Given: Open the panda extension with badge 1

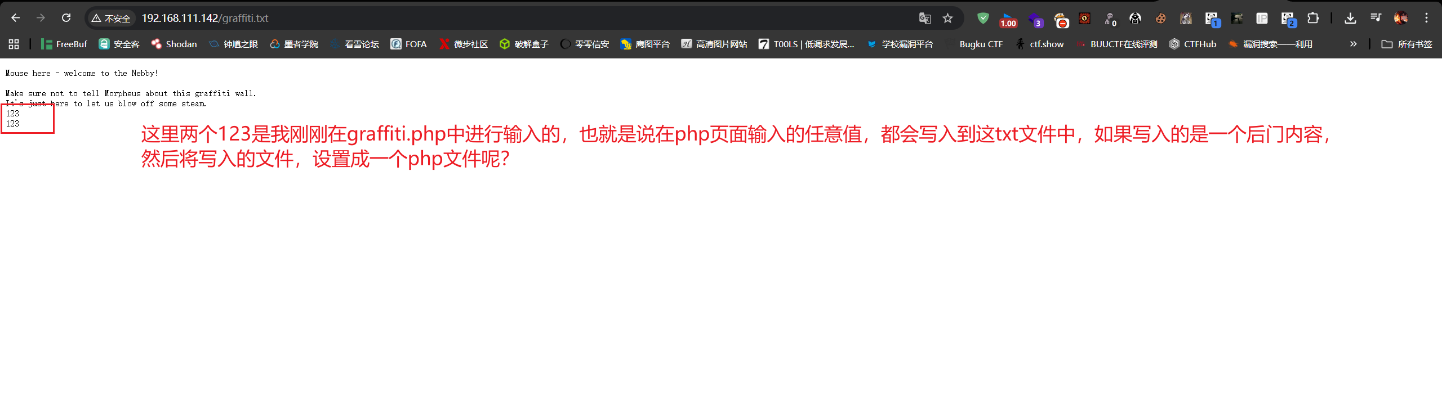Looking at the screenshot, I should coord(1212,20).
